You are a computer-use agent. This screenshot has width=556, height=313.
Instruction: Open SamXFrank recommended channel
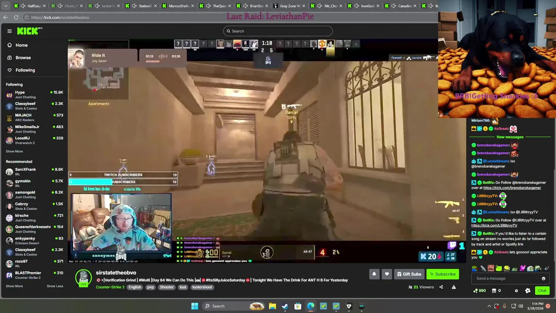click(x=35, y=171)
